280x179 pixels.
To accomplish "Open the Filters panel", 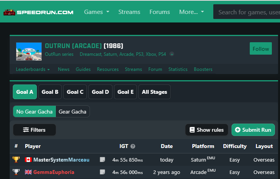I will pos(35,130).
